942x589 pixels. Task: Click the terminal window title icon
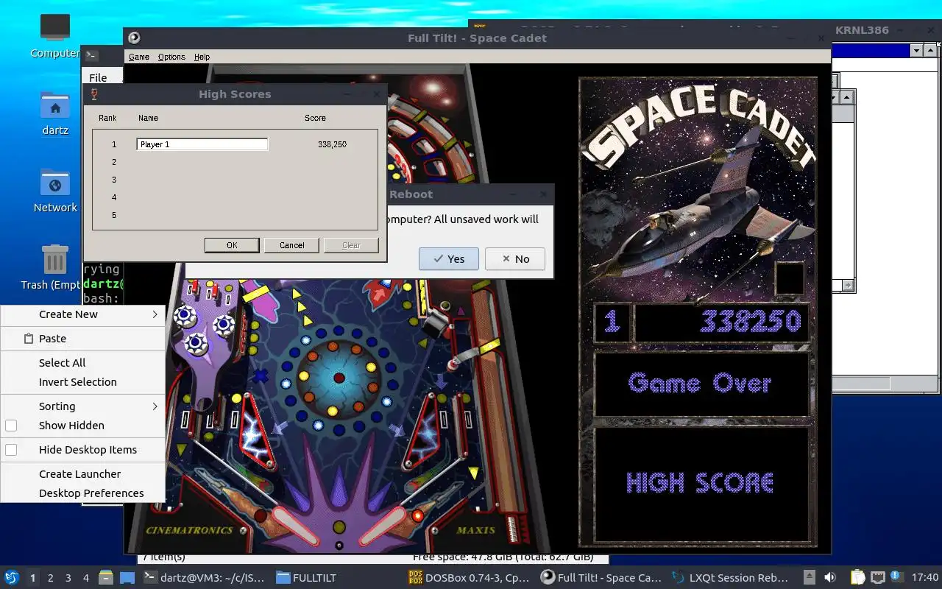91,55
